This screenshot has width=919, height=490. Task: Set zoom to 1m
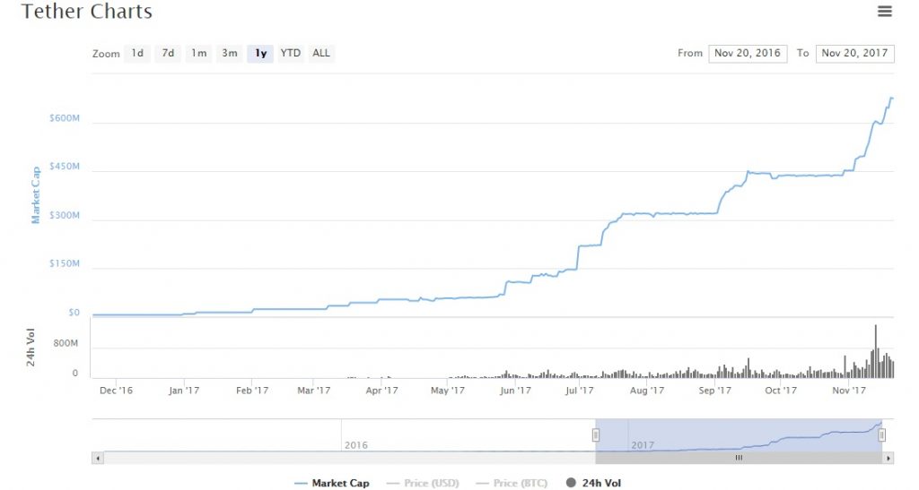point(198,53)
